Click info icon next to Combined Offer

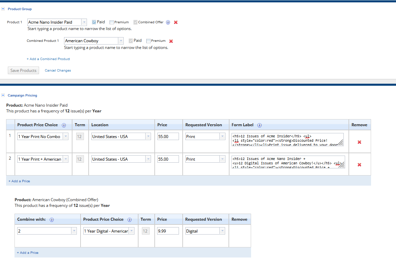pyautogui.click(x=168, y=22)
